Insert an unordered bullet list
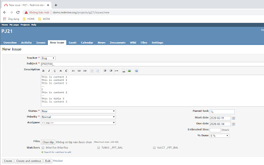264x165 pixels. click(92, 71)
